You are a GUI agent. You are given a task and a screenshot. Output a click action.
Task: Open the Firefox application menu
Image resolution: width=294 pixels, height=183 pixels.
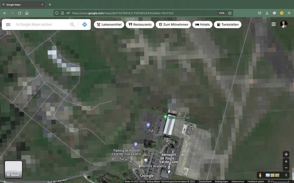point(289,13)
